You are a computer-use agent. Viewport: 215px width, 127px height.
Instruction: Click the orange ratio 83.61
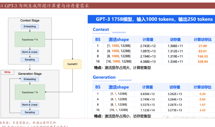coord(203,51)
